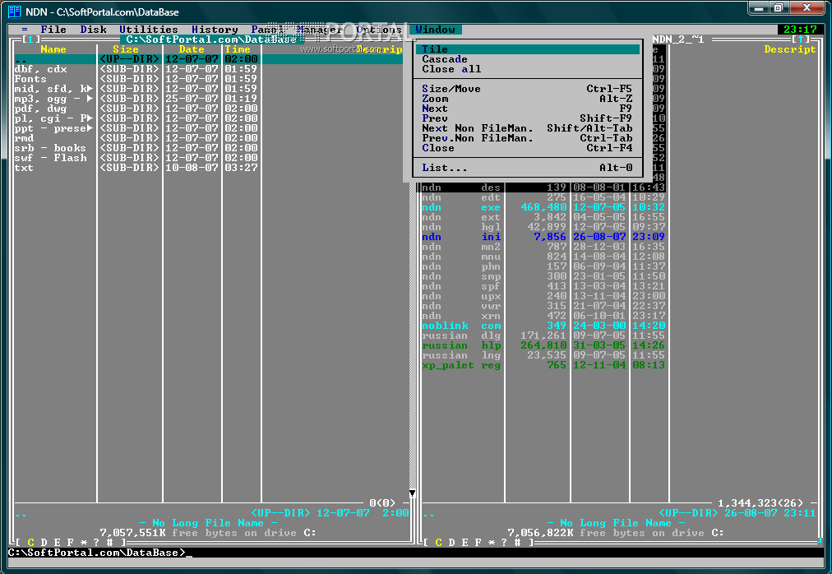Select the ndn ini file
This screenshot has height=574, width=832.
click(543, 237)
